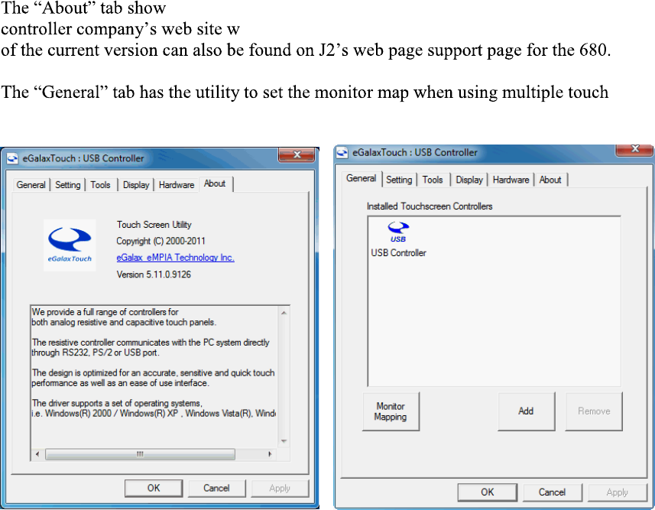Click right arrow of horizontal scrollbar
This screenshot has height=510, width=655.
(x=270, y=454)
